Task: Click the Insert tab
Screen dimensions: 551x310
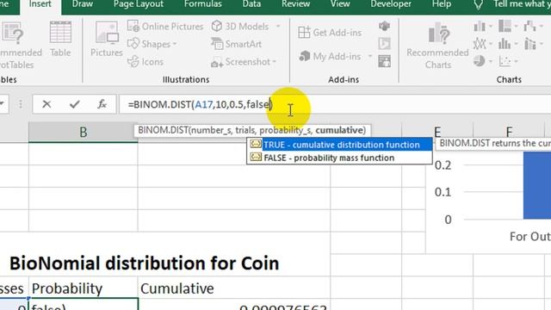Action: [x=40, y=4]
